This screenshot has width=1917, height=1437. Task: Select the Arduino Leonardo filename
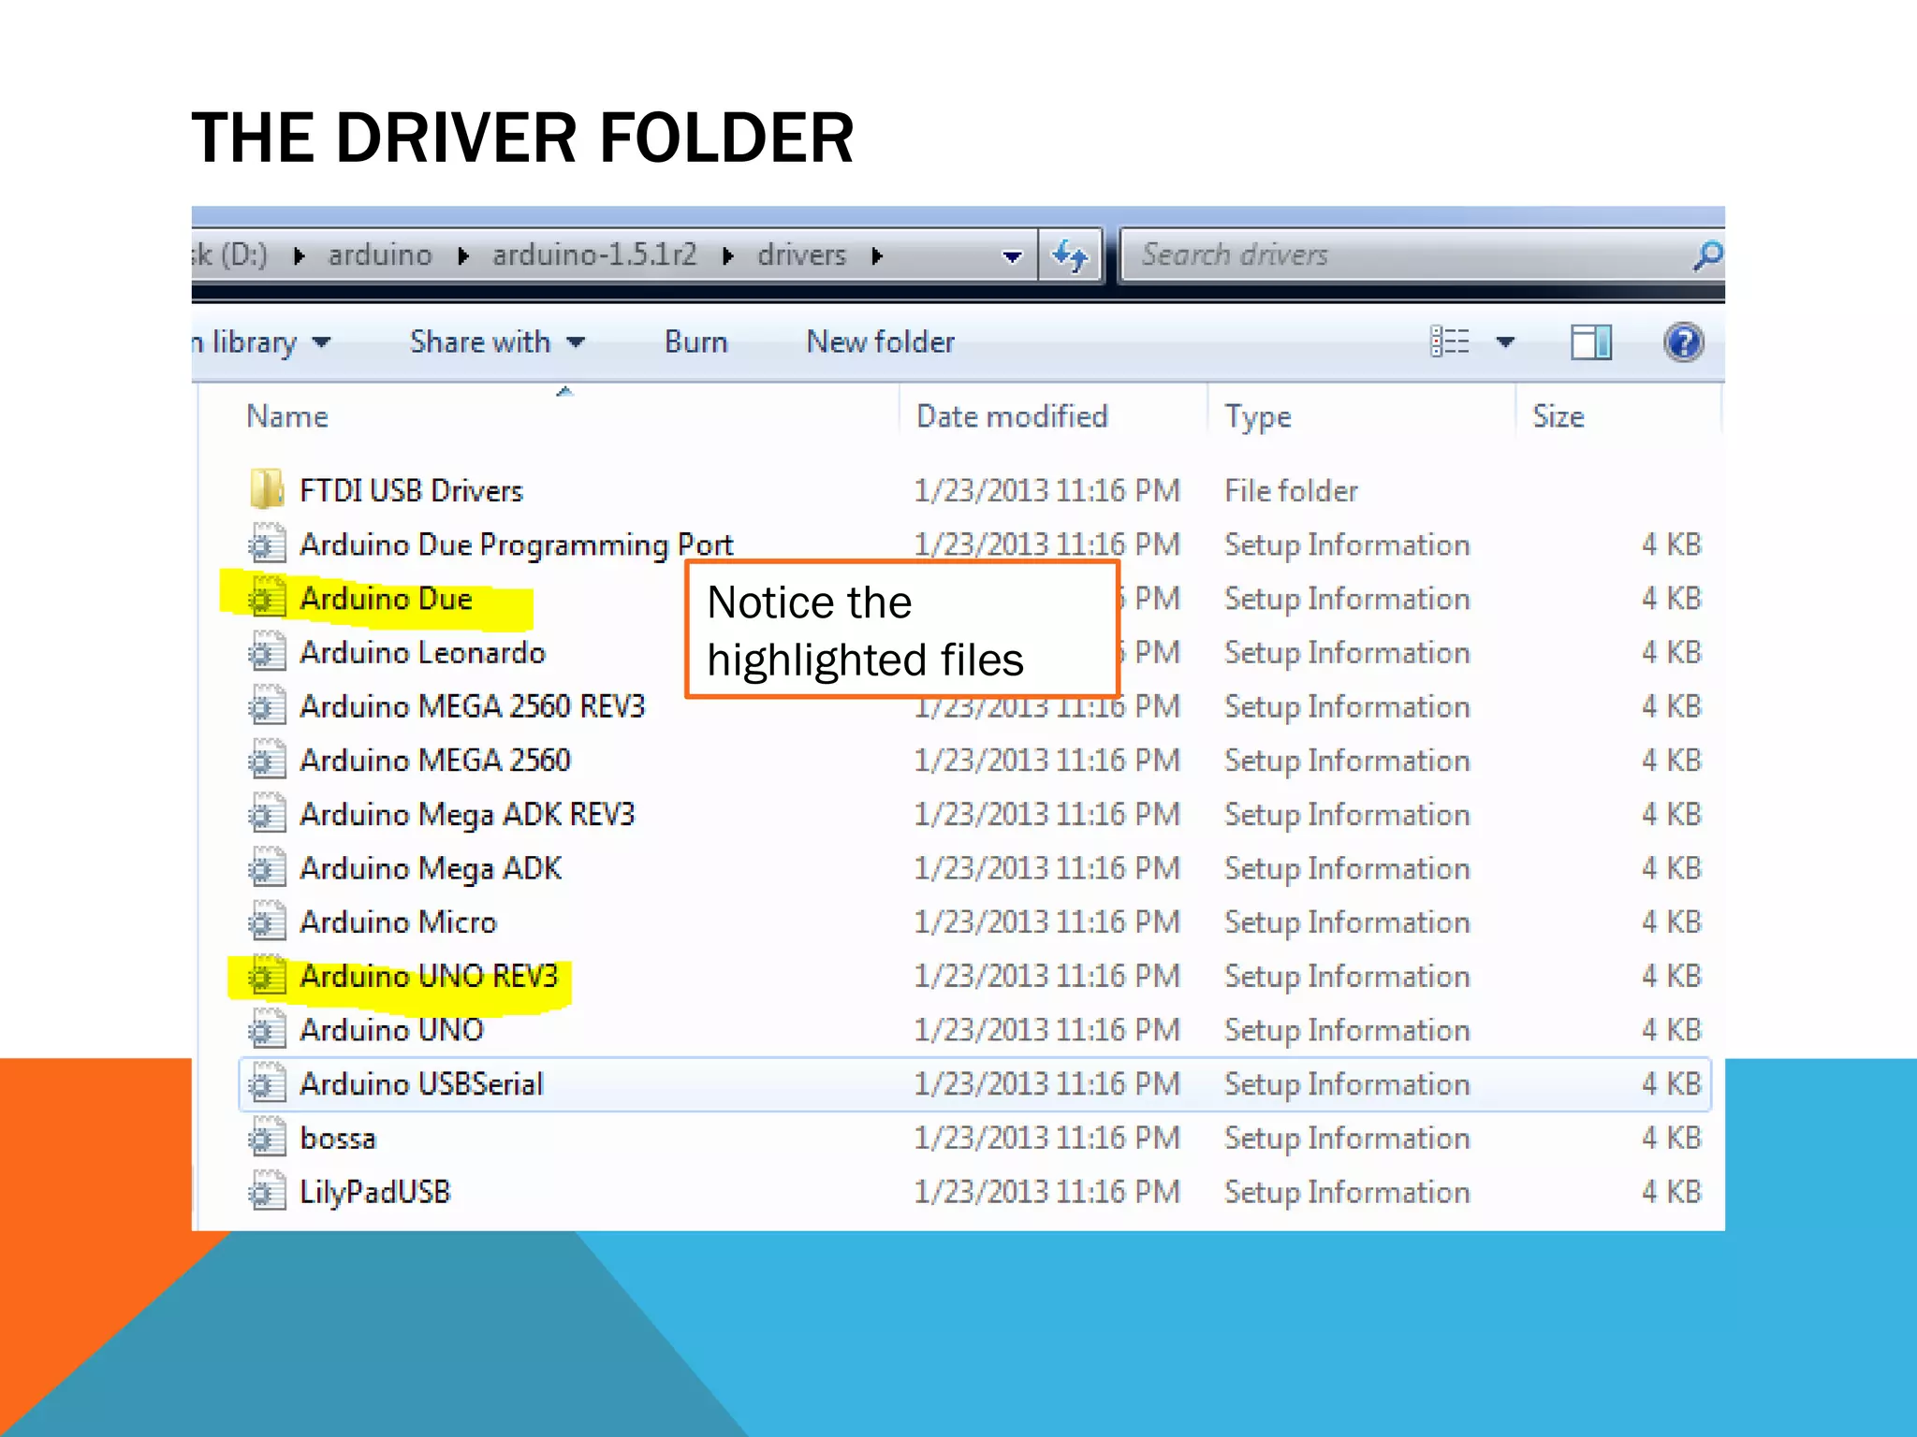pos(422,652)
